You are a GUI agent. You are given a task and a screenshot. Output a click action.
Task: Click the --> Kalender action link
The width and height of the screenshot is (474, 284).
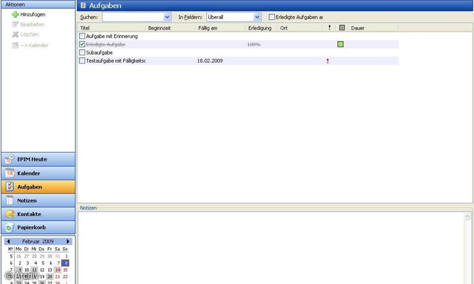click(34, 45)
